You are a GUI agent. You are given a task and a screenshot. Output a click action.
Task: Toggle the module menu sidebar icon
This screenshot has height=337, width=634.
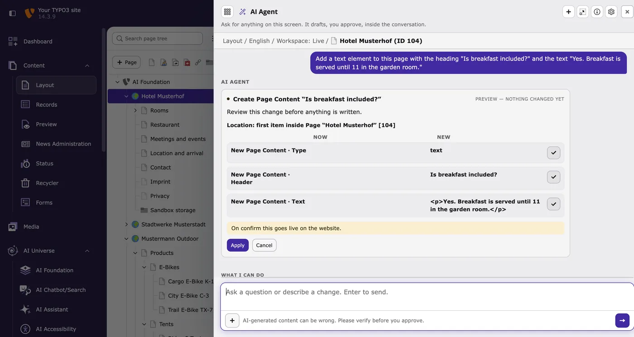coord(13,13)
